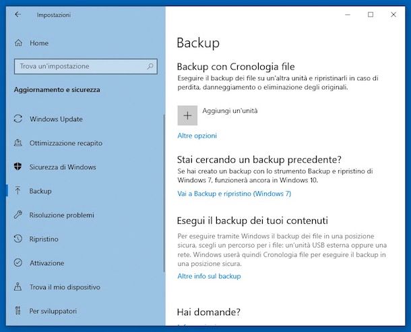Screen dimensions: 411x332
Task: Click the Impostazioni window title
Action: pyautogui.click(x=54, y=15)
